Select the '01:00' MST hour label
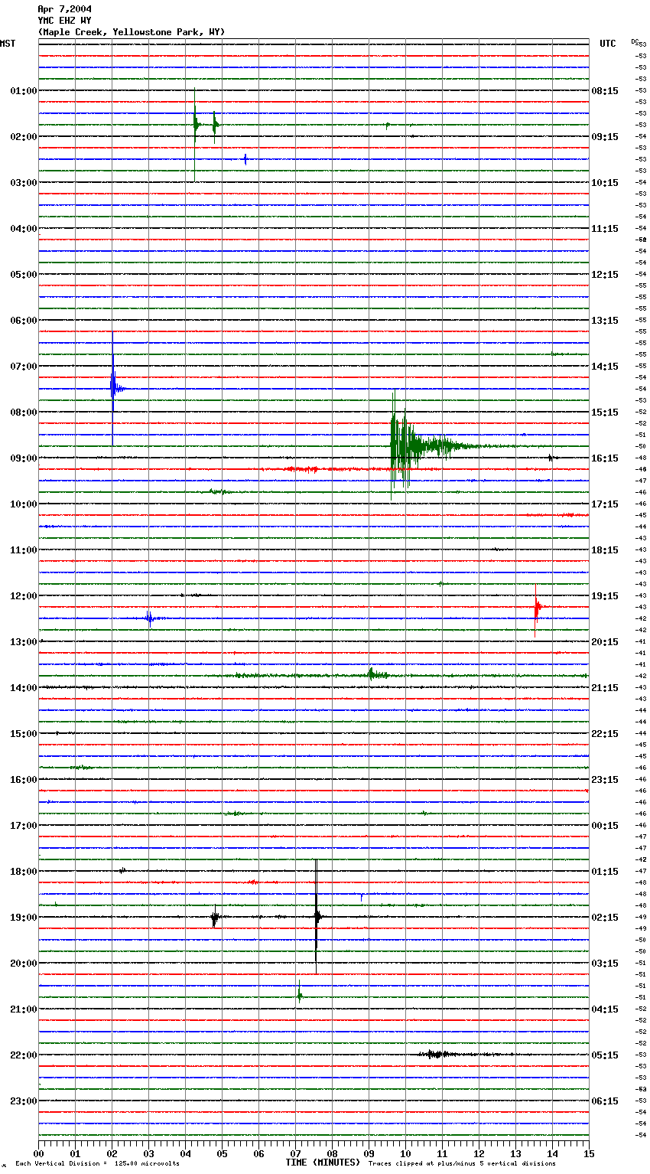Screen dimensions: 650x1174 [24, 91]
